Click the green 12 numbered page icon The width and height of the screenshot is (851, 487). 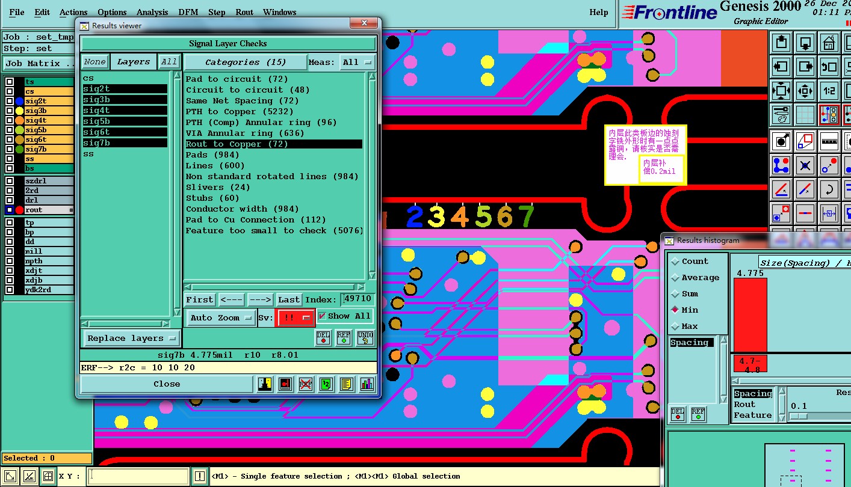(326, 384)
